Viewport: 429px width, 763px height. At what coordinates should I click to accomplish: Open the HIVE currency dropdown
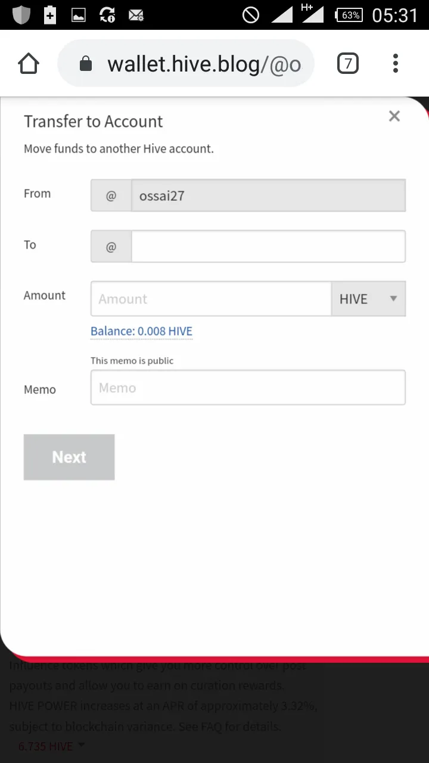tap(368, 299)
